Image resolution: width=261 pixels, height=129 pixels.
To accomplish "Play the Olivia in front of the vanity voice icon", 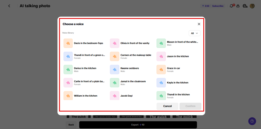I will [x=114, y=43].
